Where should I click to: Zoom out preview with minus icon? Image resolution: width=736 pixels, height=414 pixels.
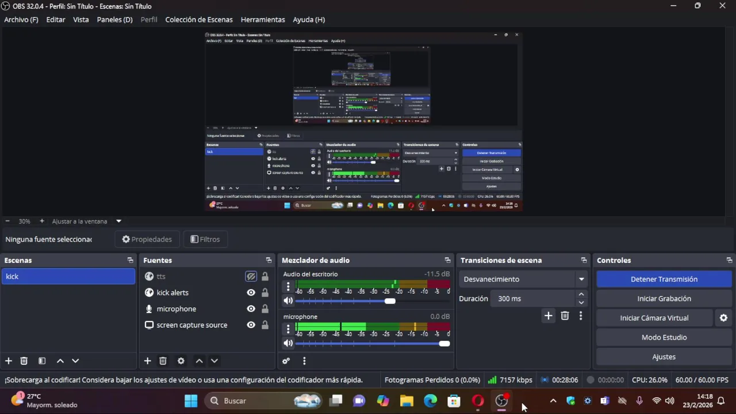(x=7, y=221)
